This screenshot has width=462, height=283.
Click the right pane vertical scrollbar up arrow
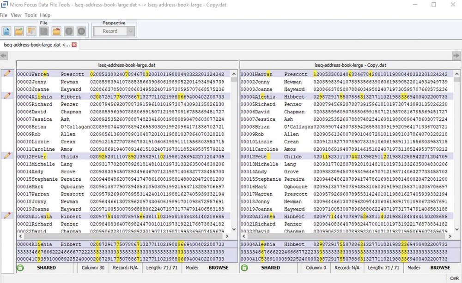[x=457, y=74]
